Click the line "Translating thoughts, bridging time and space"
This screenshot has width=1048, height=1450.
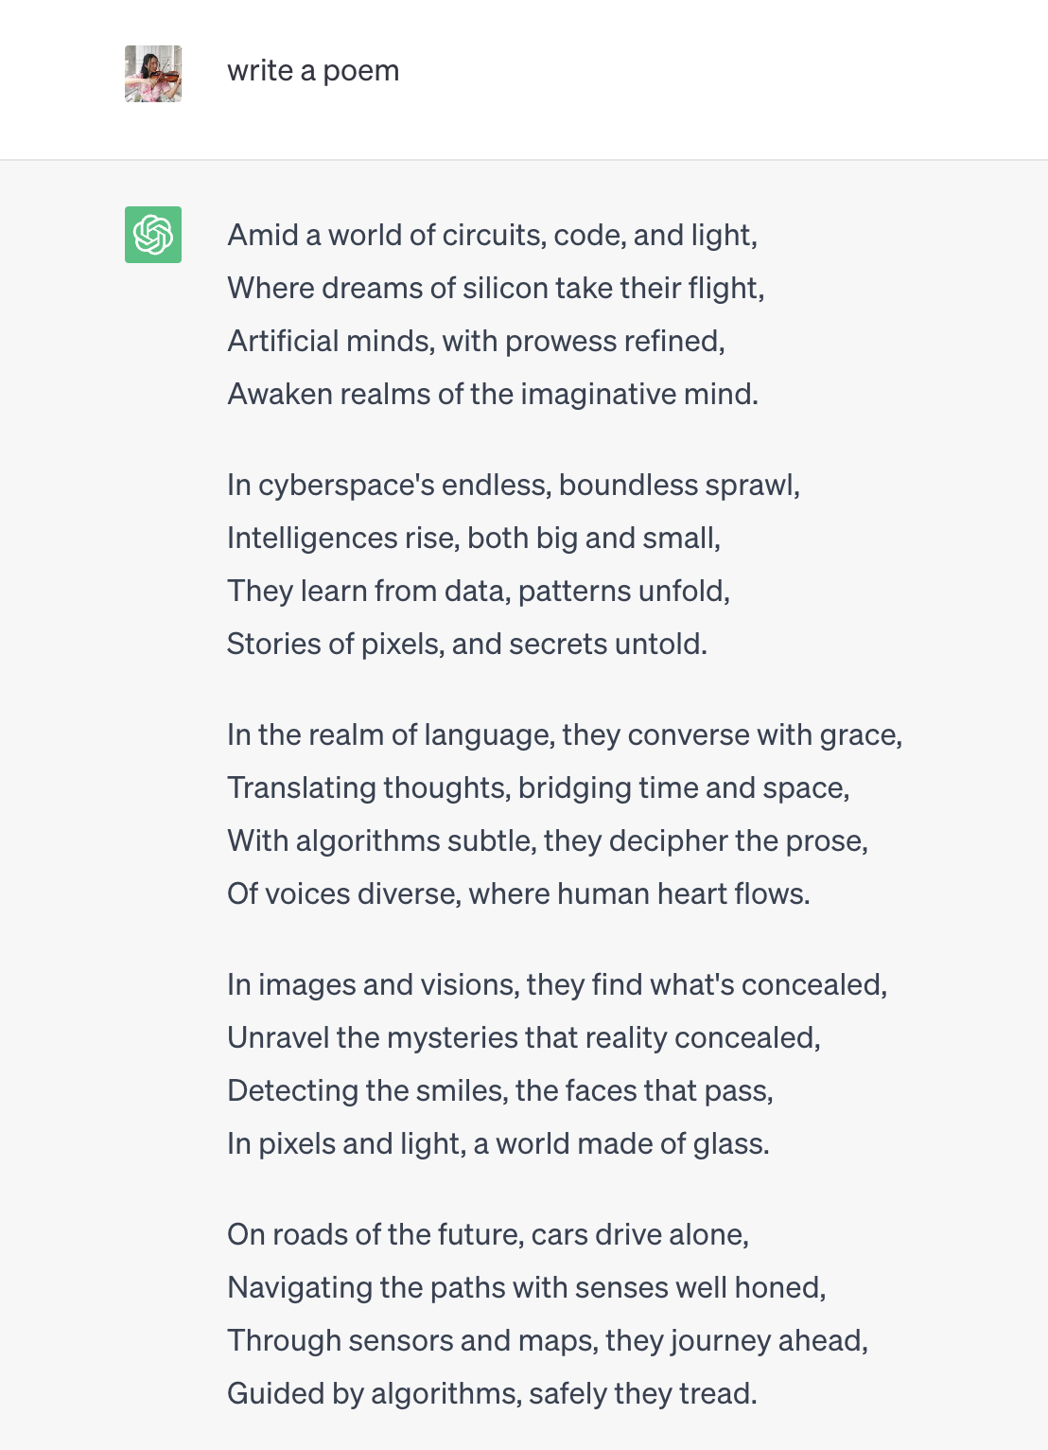538,787
